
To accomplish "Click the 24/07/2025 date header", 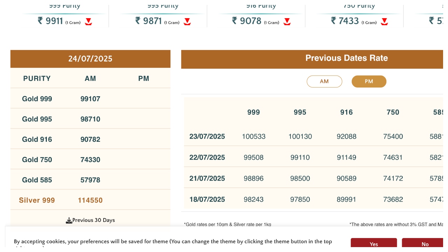I will click(x=90, y=59).
